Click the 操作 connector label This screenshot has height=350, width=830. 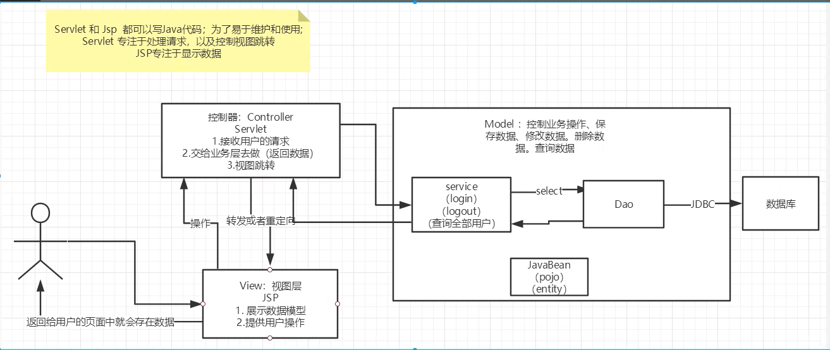200,223
